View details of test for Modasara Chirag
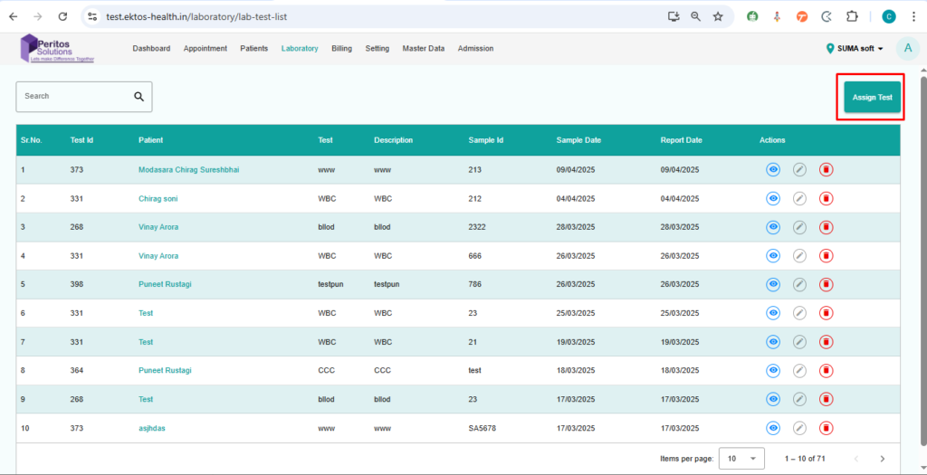This screenshot has height=475, width=927. point(773,169)
